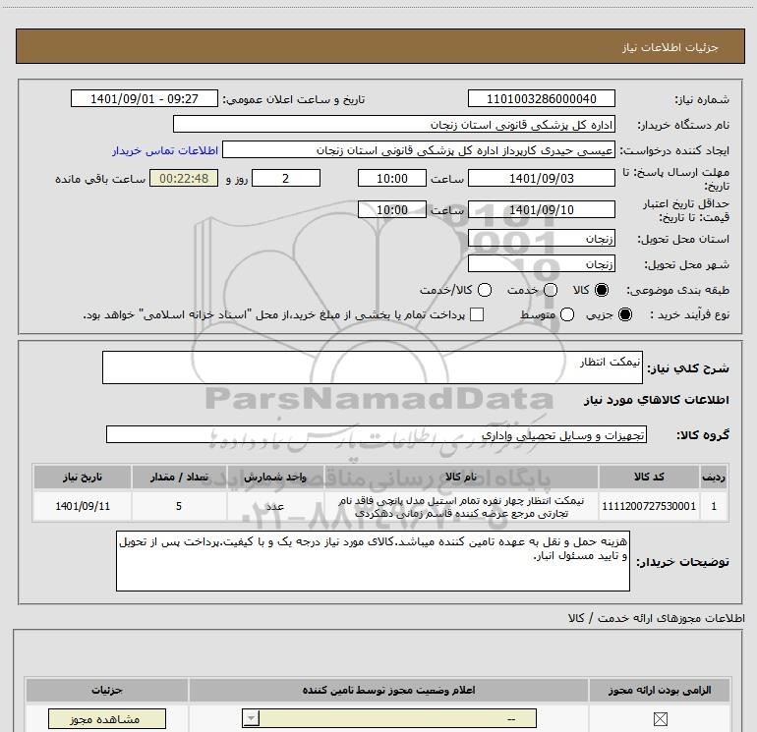Image resolution: width=757 pixels, height=732 pixels.
Task: Select the جزیی purchase type radio
Action: point(625,315)
